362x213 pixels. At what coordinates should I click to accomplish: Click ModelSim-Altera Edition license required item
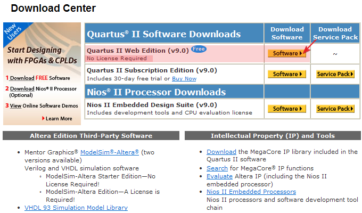pyautogui.click(x=103, y=195)
